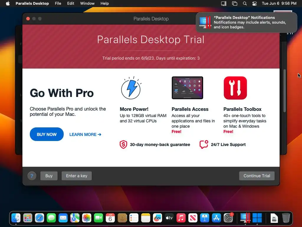Click Parallels Desktop icon in the Dock
302x227 pixels.
coord(245,218)
